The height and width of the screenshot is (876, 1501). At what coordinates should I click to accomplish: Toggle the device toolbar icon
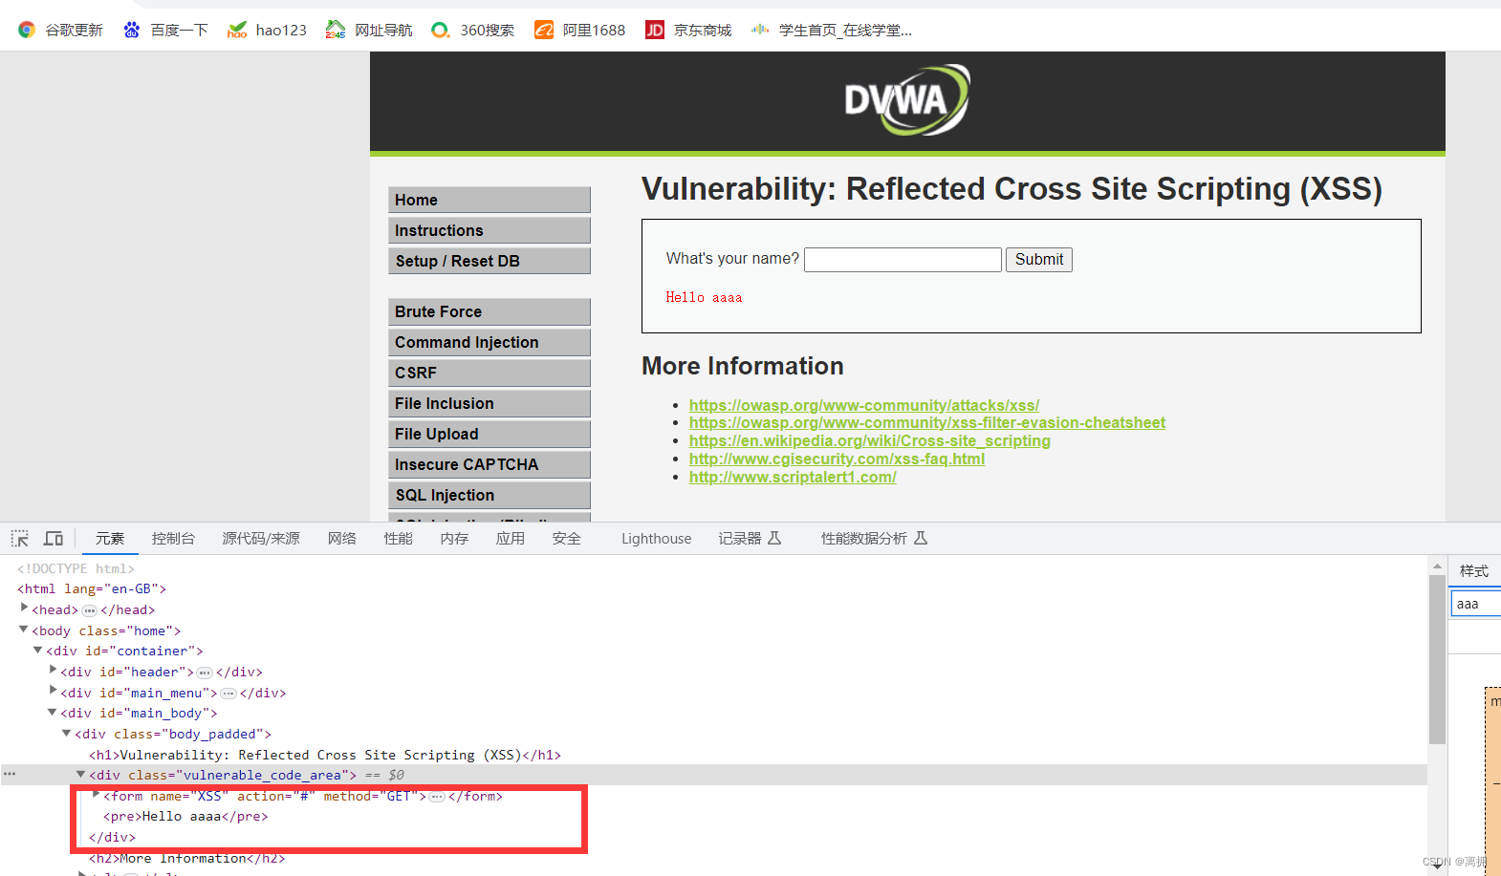tap(54, 539)
